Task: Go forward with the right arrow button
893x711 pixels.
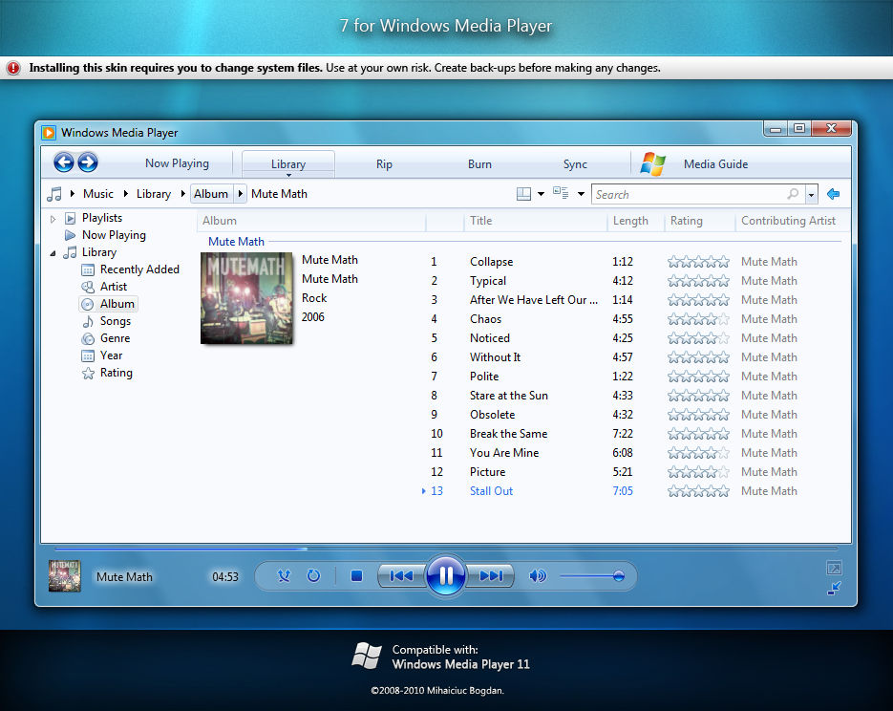Action: [87, 162]
